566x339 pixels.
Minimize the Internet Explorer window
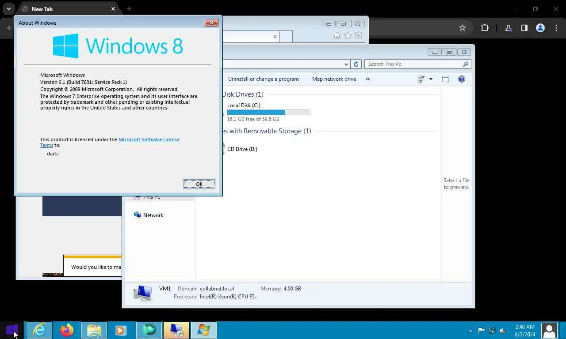tap(329, 24)
